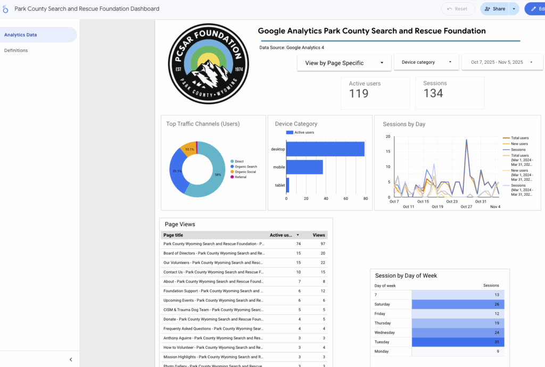545x367 pixels.
Task: Select the Contact Us row in Page Views
Action: 213,272
